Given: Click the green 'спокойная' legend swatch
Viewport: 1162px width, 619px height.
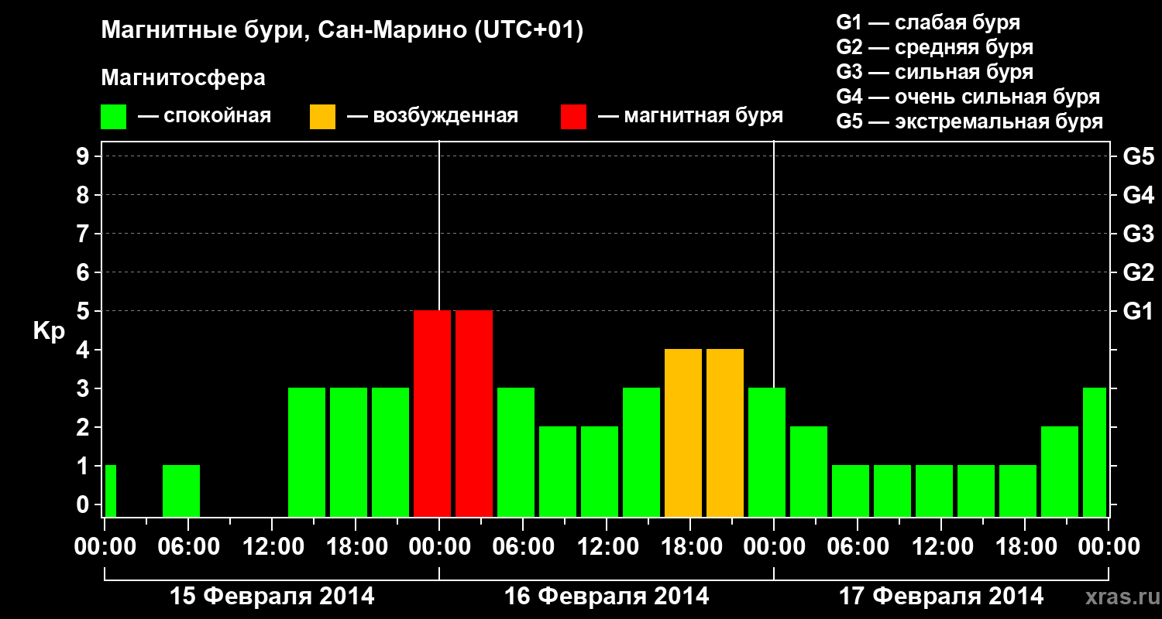Looking at the screenshot, I should [x=113, y=117].
